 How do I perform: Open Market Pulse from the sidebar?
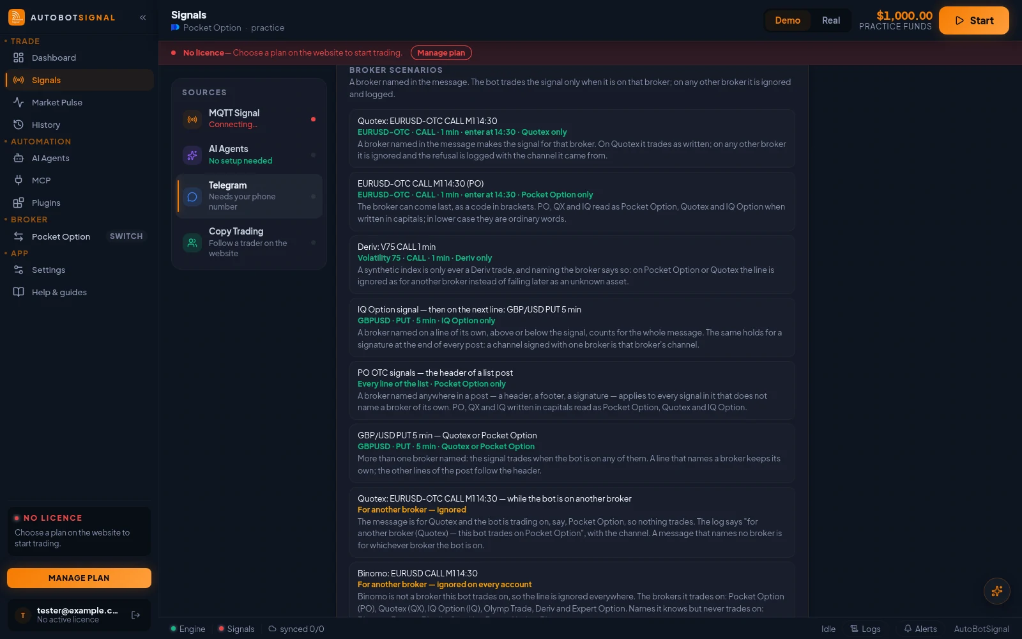pos(79,102)
